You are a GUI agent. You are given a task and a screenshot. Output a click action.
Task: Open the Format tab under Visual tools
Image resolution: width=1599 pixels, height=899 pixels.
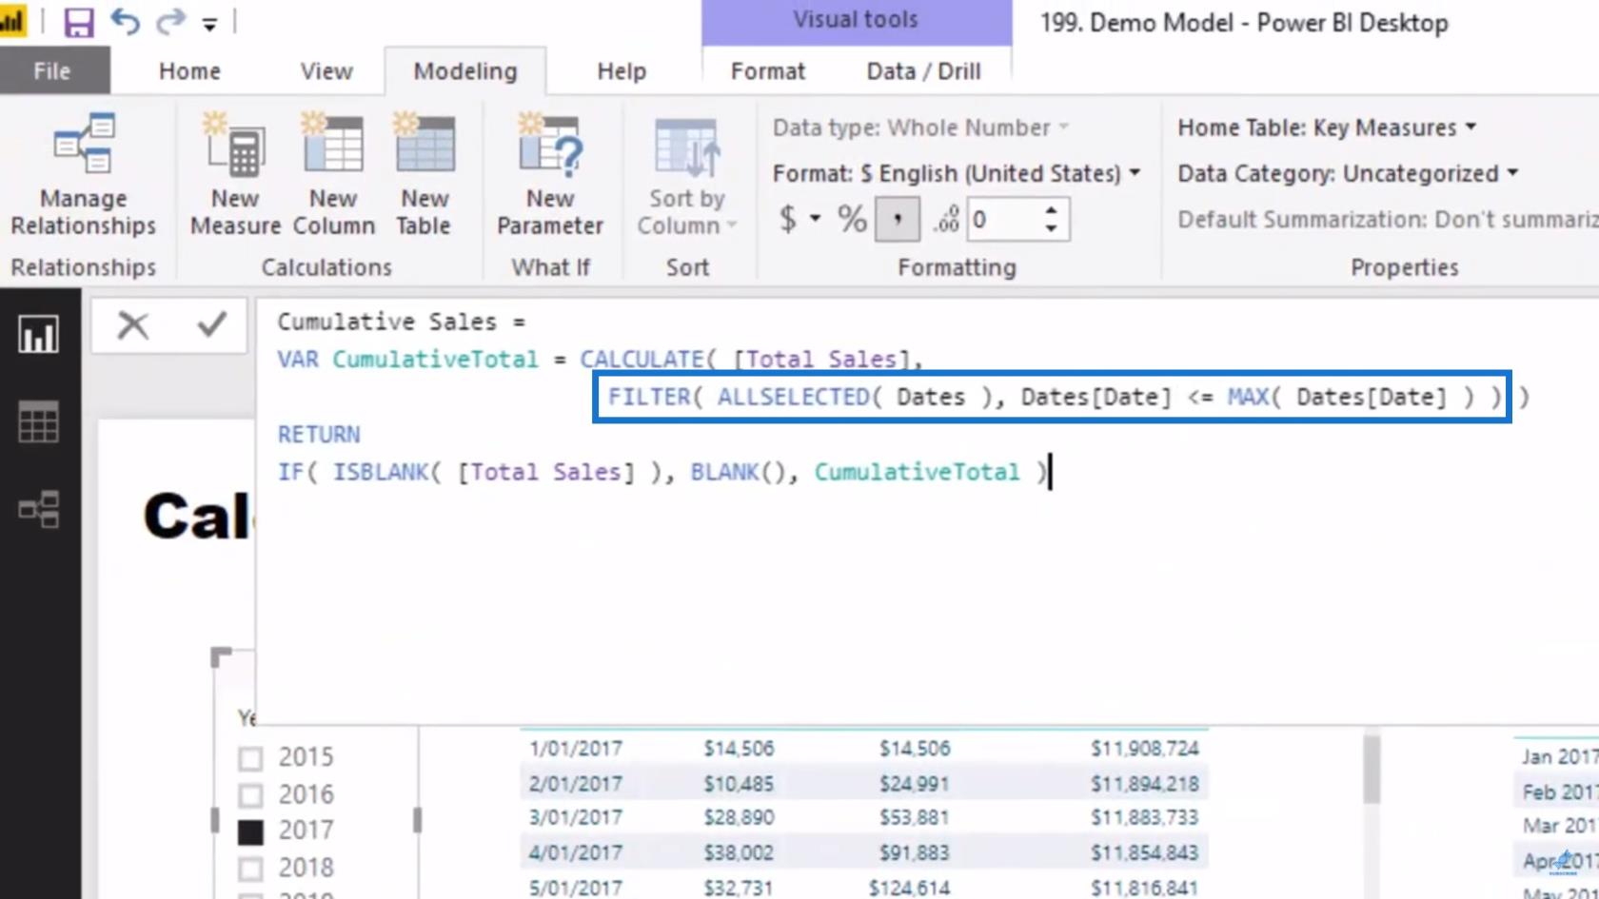pos(768,71)
